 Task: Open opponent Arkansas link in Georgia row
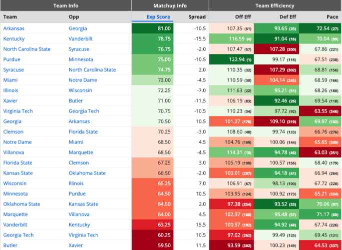click(x=79, y=121)
